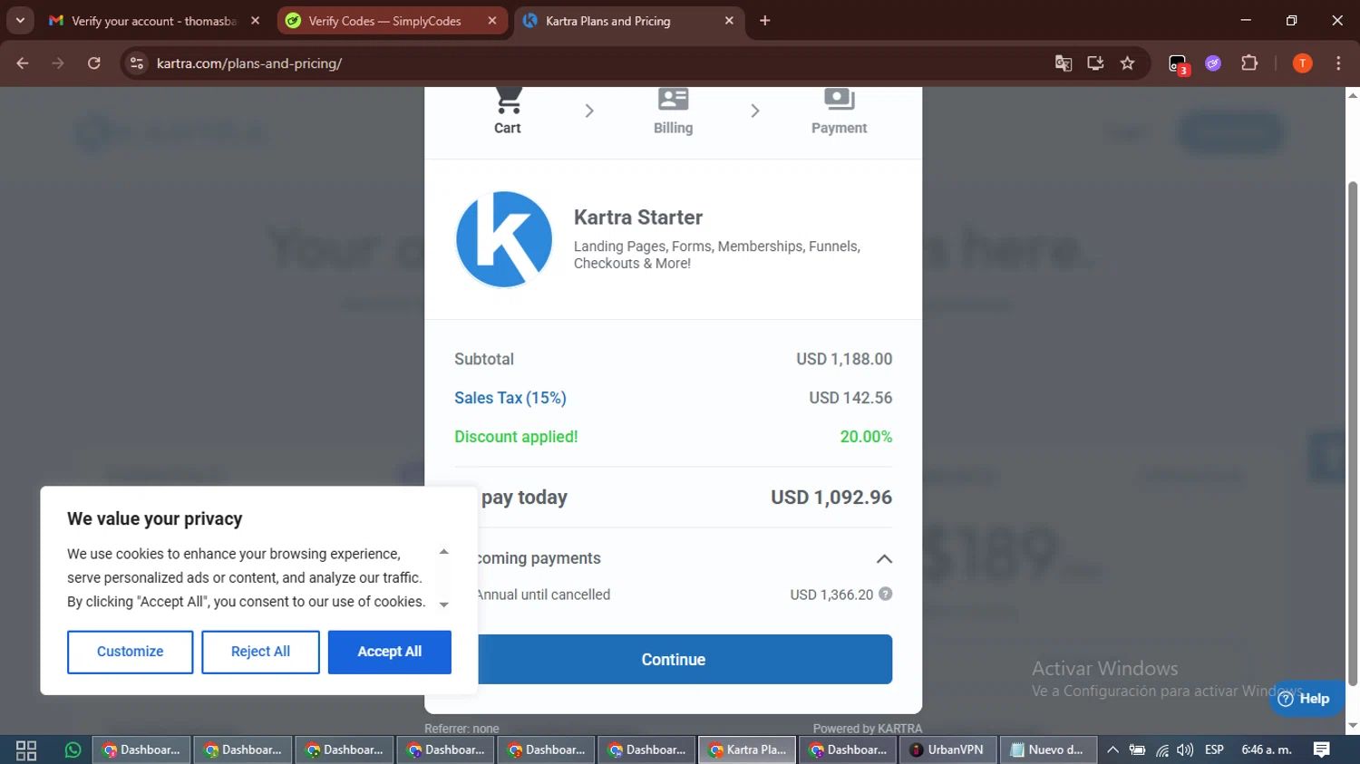Click the page scroll down arrow
1360x764 pixels.
pos(1353,726)
